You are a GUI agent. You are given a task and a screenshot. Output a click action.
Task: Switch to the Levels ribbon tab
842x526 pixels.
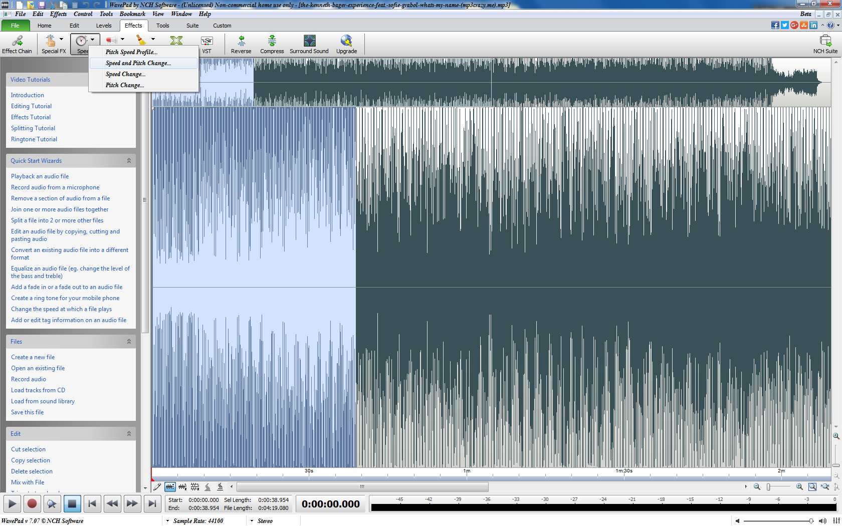[104, 26]
